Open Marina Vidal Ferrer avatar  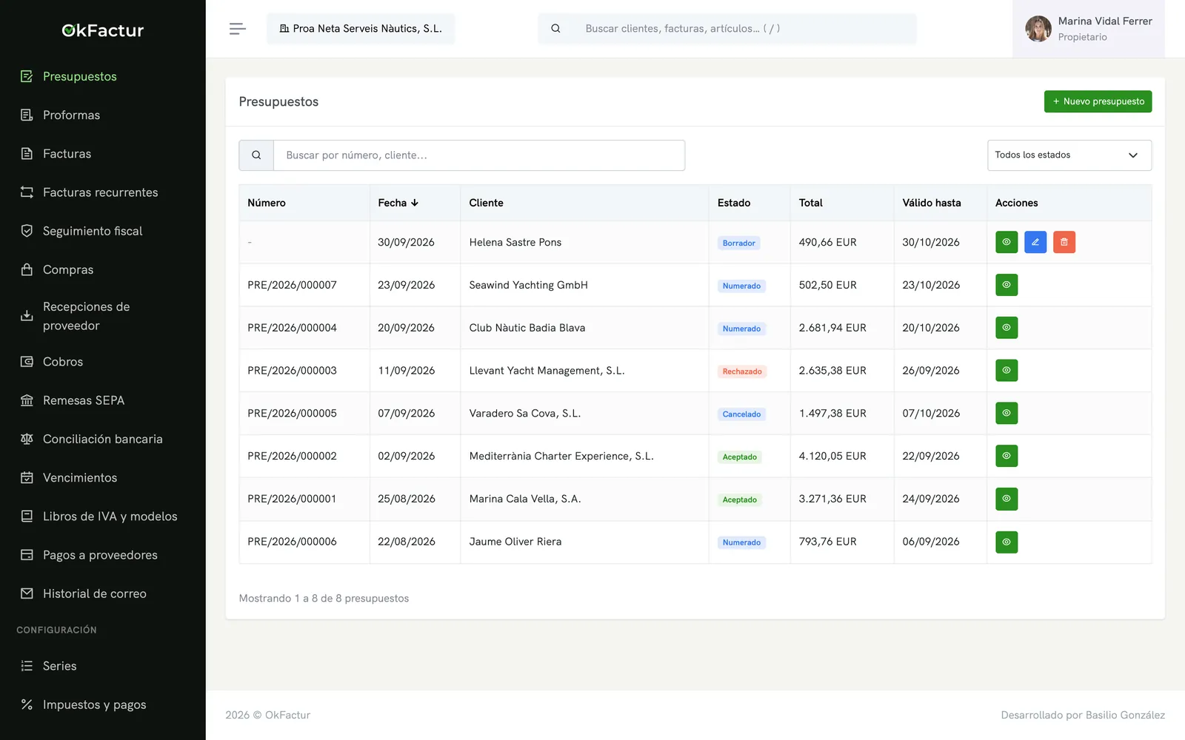click(x=1038, y=29)
